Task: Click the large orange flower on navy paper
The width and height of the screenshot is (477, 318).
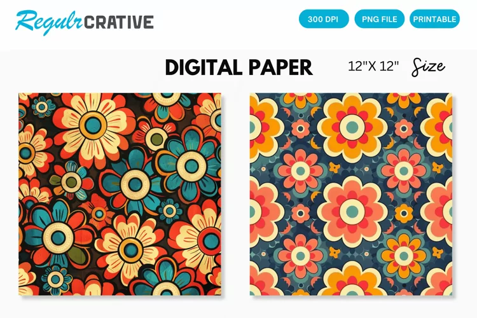Action: (352, 127)
